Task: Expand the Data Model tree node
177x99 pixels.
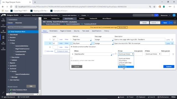Action: pyautogui.click(x=9, y=35)
